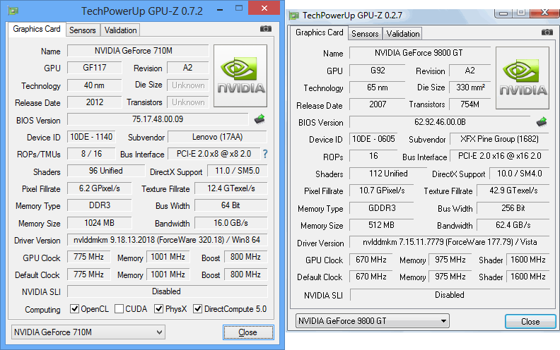This screenshot has height=350, width=560.
Task: Click DirectX Support value 10.0 / SM4.0
Action: pos(519,174)
